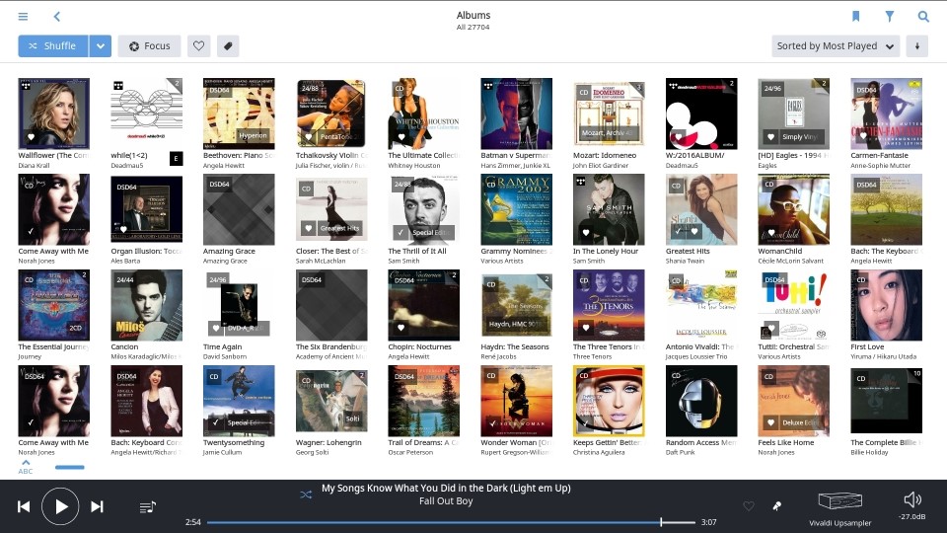Click the Norah Jones artist link in second row
Viewport: 947px width, 533px height.
tap(36, 261)
